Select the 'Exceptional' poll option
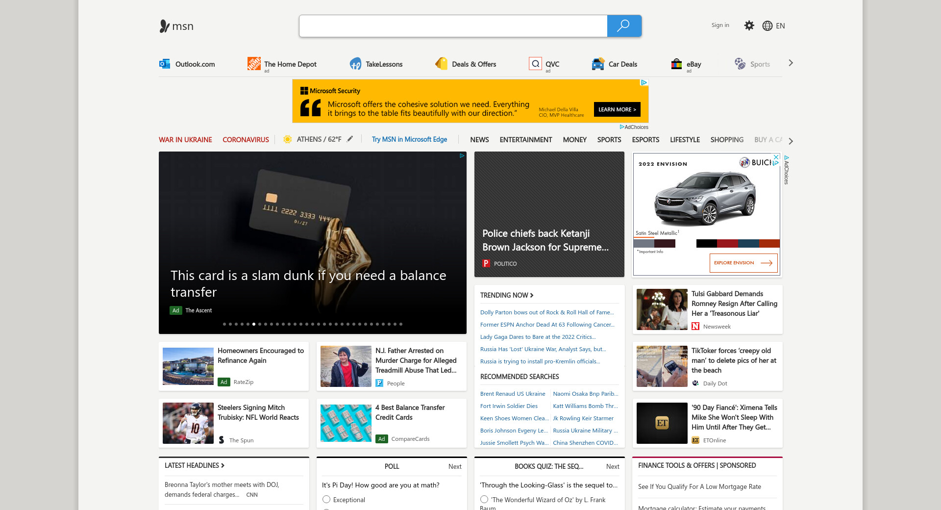941x510 pixels. [x=326, y=499]
